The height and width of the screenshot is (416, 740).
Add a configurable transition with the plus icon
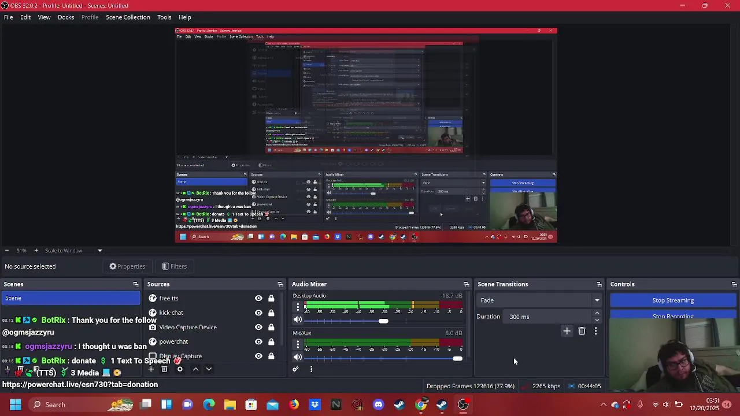567,331
